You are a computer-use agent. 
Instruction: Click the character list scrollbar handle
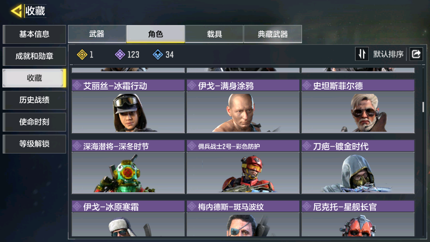point(423,107)
